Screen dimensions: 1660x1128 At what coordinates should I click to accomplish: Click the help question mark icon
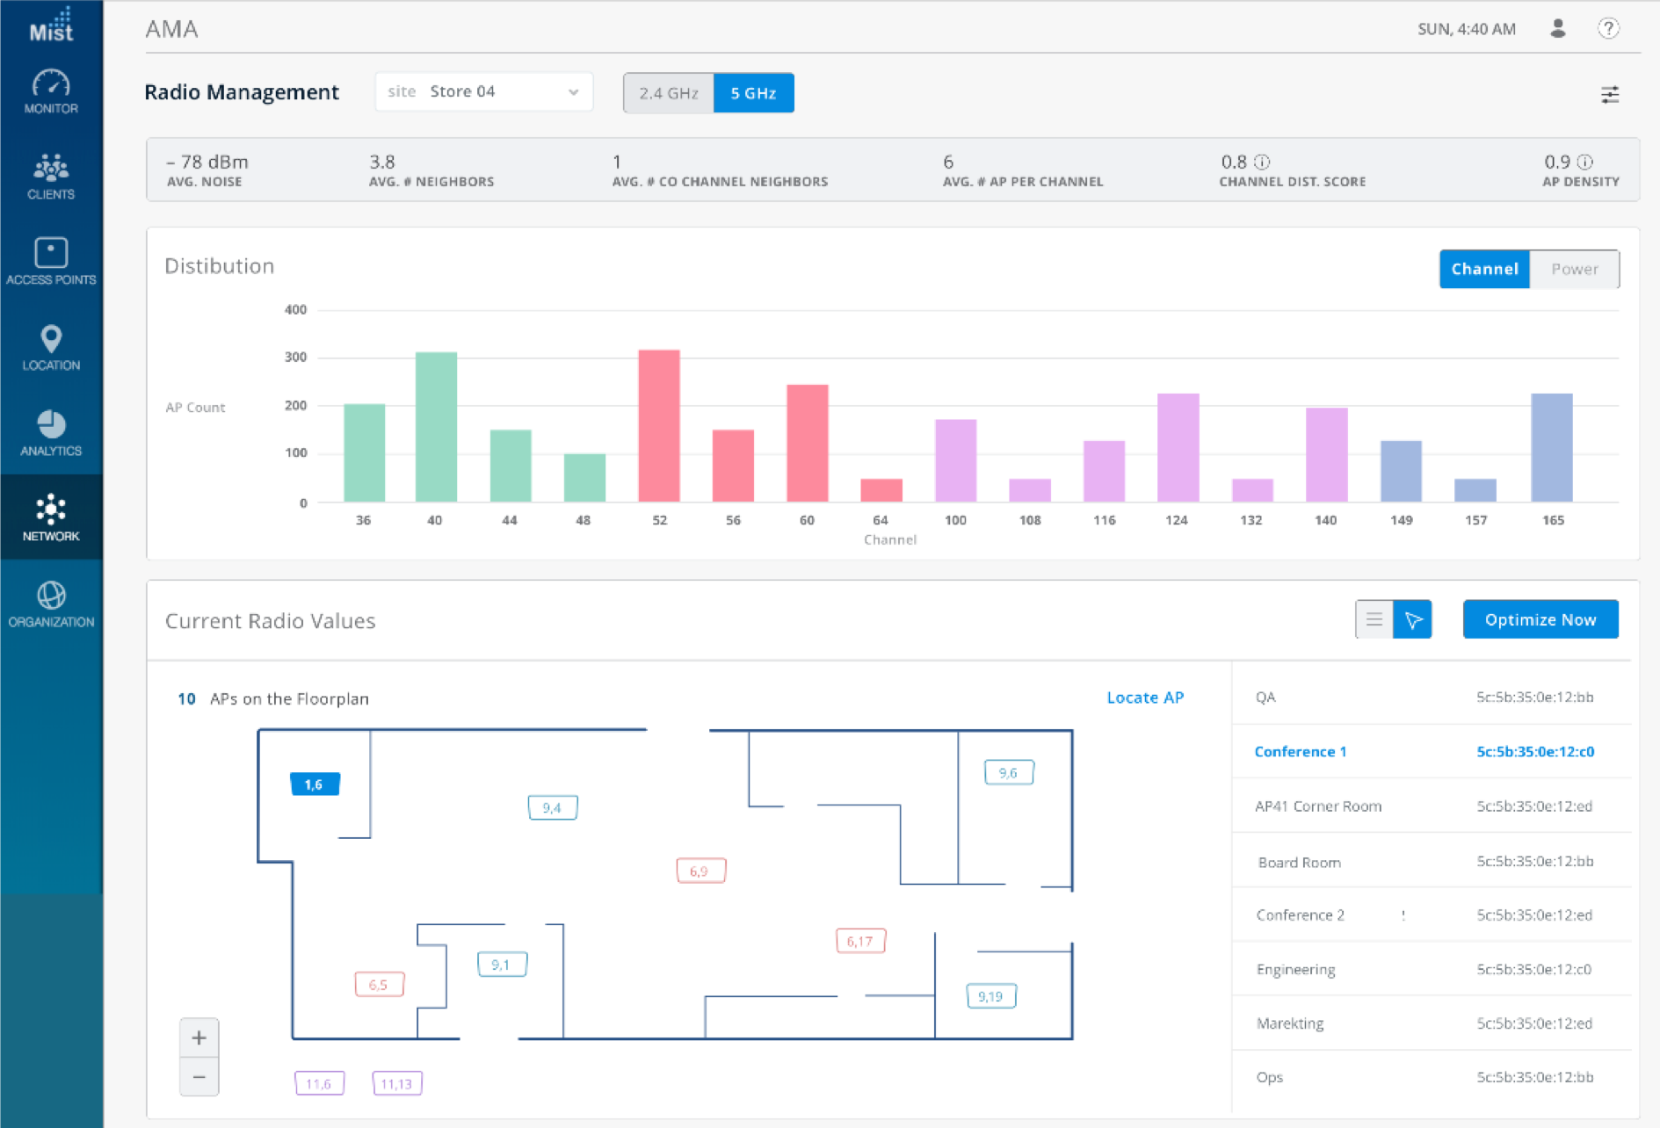coord(1609,28)
